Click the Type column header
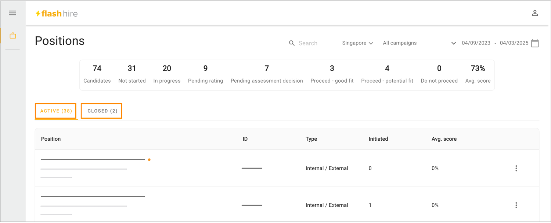The height and width of the screenshot is (223, 551). (x=311, y=139)
